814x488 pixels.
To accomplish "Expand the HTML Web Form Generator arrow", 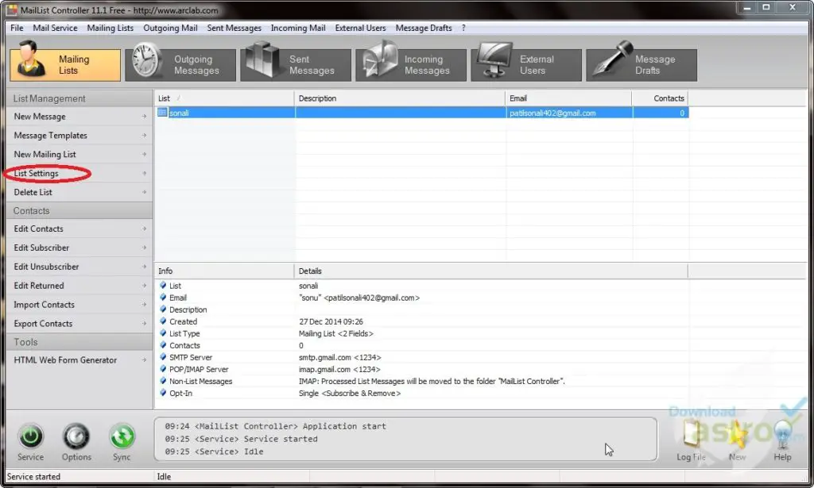I will (144, 360).
